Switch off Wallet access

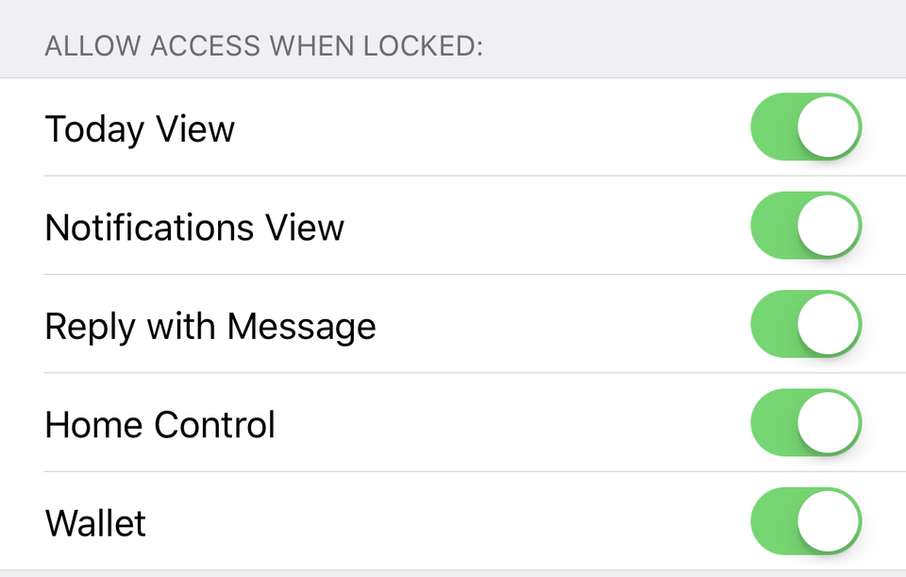[806, 521]
